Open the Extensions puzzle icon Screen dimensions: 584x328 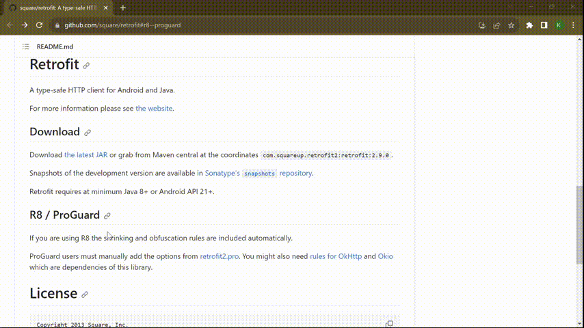click(x=529, y=25)
